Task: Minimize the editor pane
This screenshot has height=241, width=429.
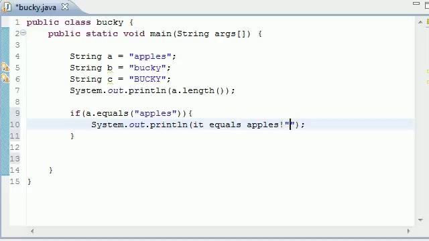Action: (416, 3)
